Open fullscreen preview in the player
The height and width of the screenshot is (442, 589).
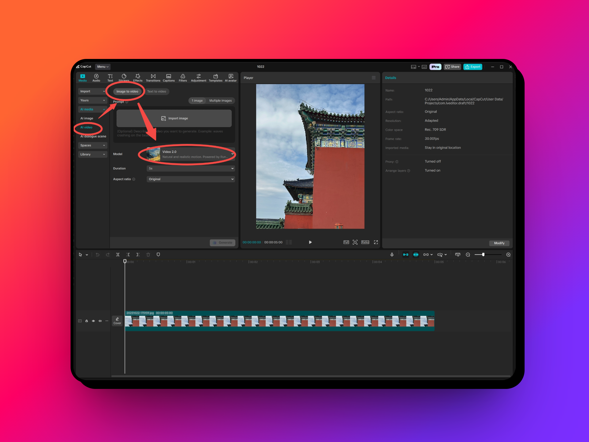[x=376, y=242]
